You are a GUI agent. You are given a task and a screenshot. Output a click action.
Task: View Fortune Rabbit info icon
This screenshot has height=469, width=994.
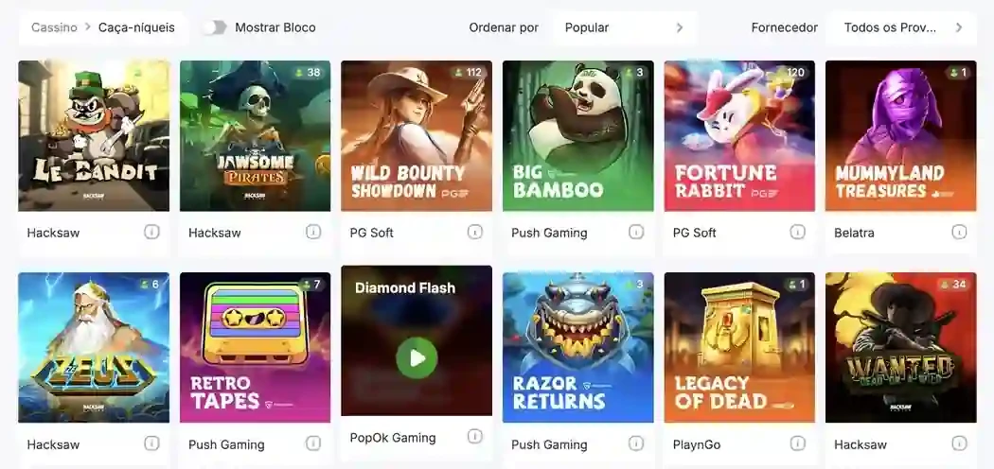coord(797,233)
